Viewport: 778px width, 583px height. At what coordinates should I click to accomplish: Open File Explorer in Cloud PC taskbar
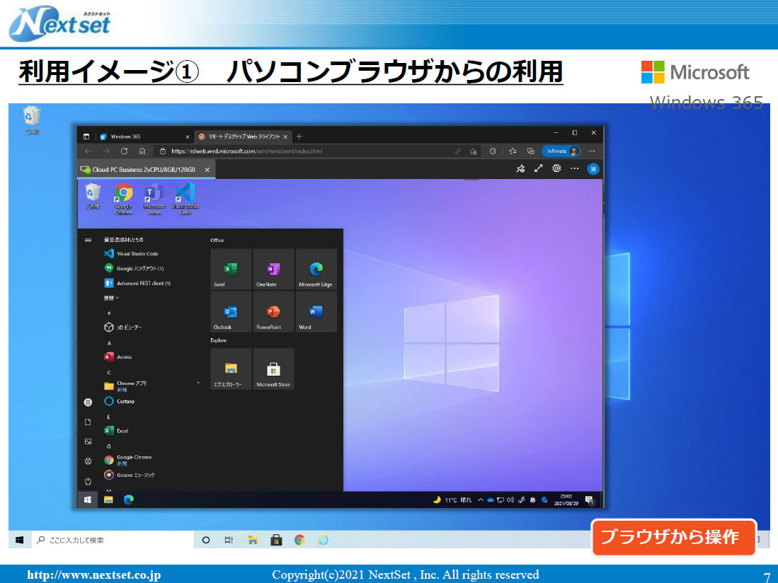pos(108,500)
